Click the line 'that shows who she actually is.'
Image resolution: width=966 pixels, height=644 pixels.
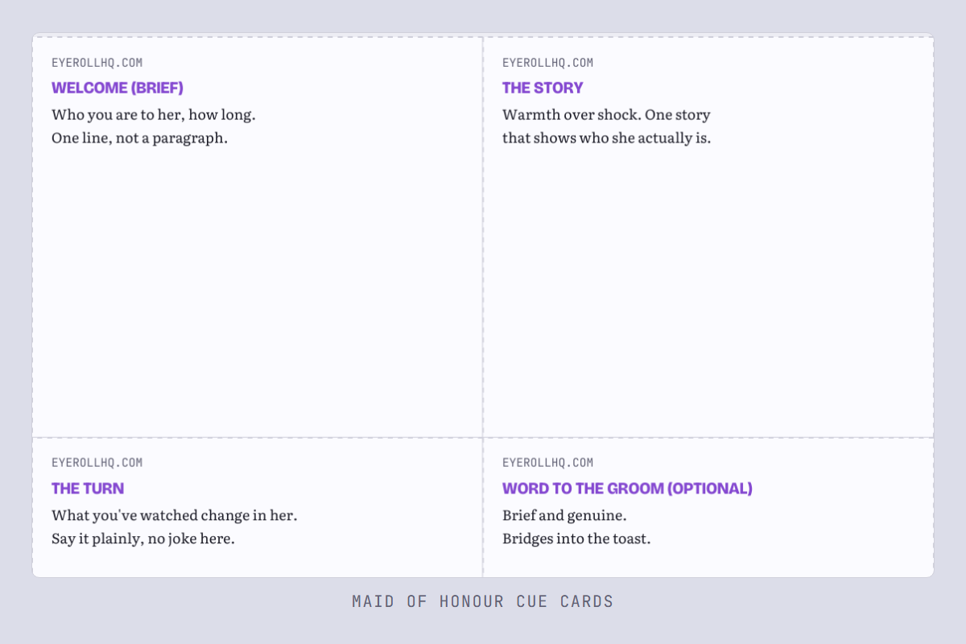[607, 138]
